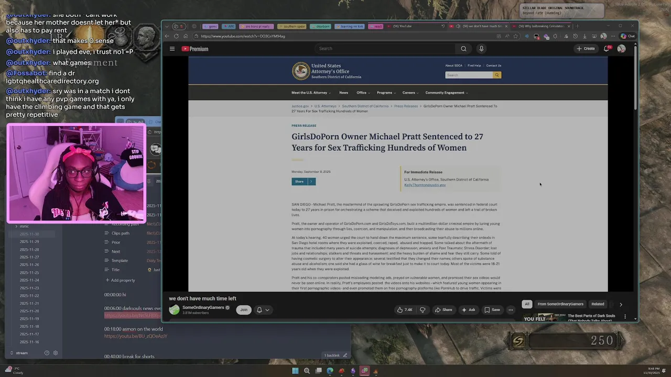Expand 'Community Engagement' navigation dropdown
The height and width of the screenshot is (377, 671).
pos(447,93)
